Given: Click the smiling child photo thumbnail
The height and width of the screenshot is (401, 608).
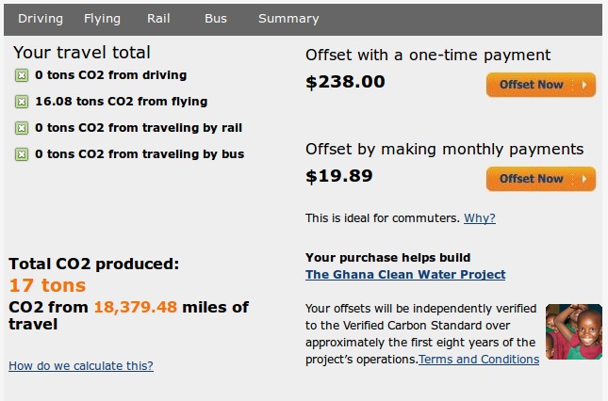Looking at the screenshot, I should coord(573,331).
